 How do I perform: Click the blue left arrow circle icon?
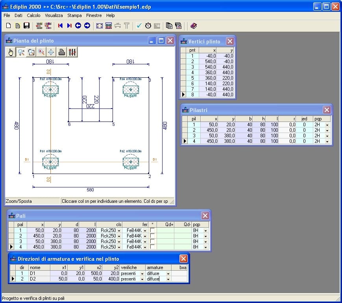point(78,26)
